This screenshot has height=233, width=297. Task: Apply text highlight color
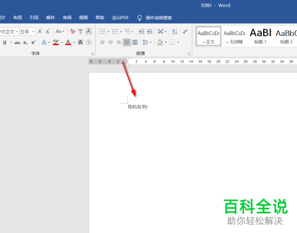(x=56, y=42)
